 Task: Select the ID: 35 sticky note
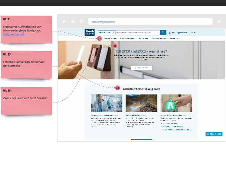pos(26,100)
